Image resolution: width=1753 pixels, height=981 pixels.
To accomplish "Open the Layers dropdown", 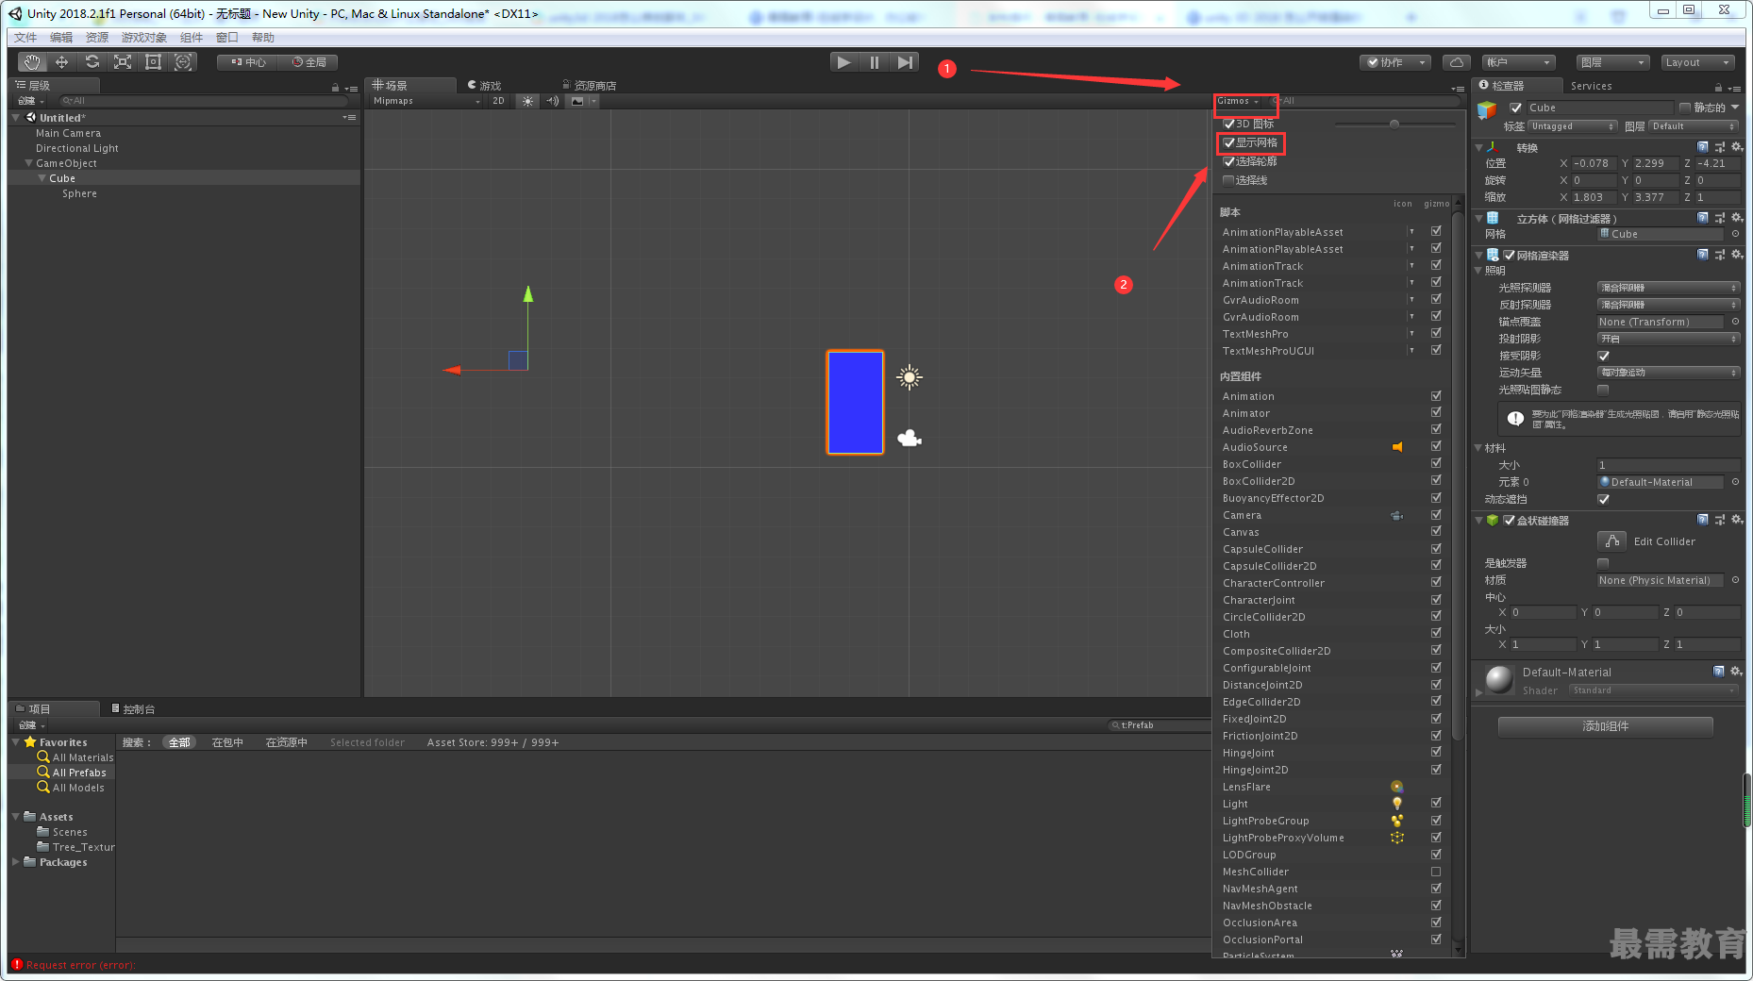I will pyautogui.click(x=1612, y=62).
